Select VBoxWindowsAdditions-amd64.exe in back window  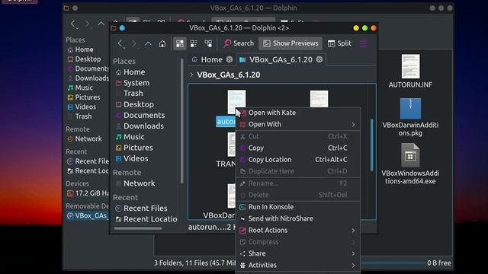(410, 164)
